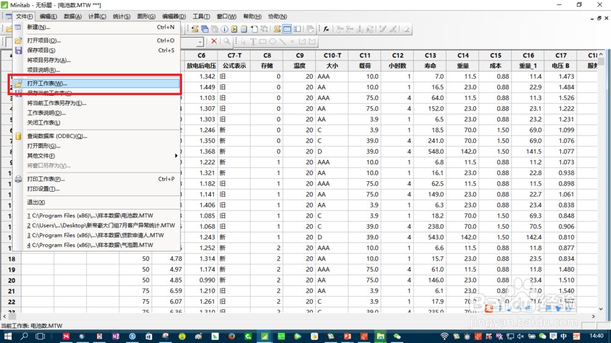The width and height of the screenshot is (611, 343).
Task: Choose 打印工作表(P)... menu entry
Action: 97,179
